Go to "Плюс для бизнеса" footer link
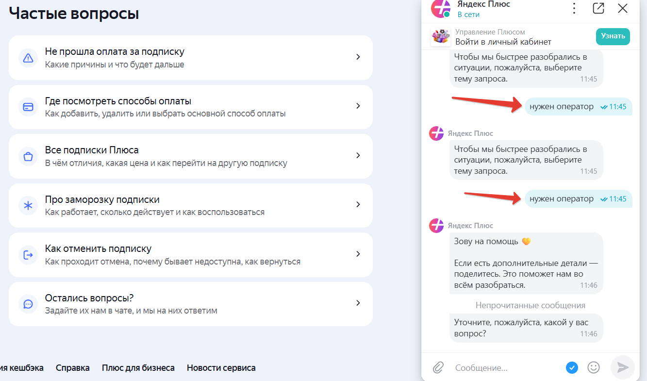This screenshot has height=381, width=647. click(138, 368)
